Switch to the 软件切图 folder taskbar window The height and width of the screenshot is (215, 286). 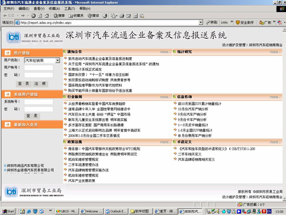[x=141, y=211]
